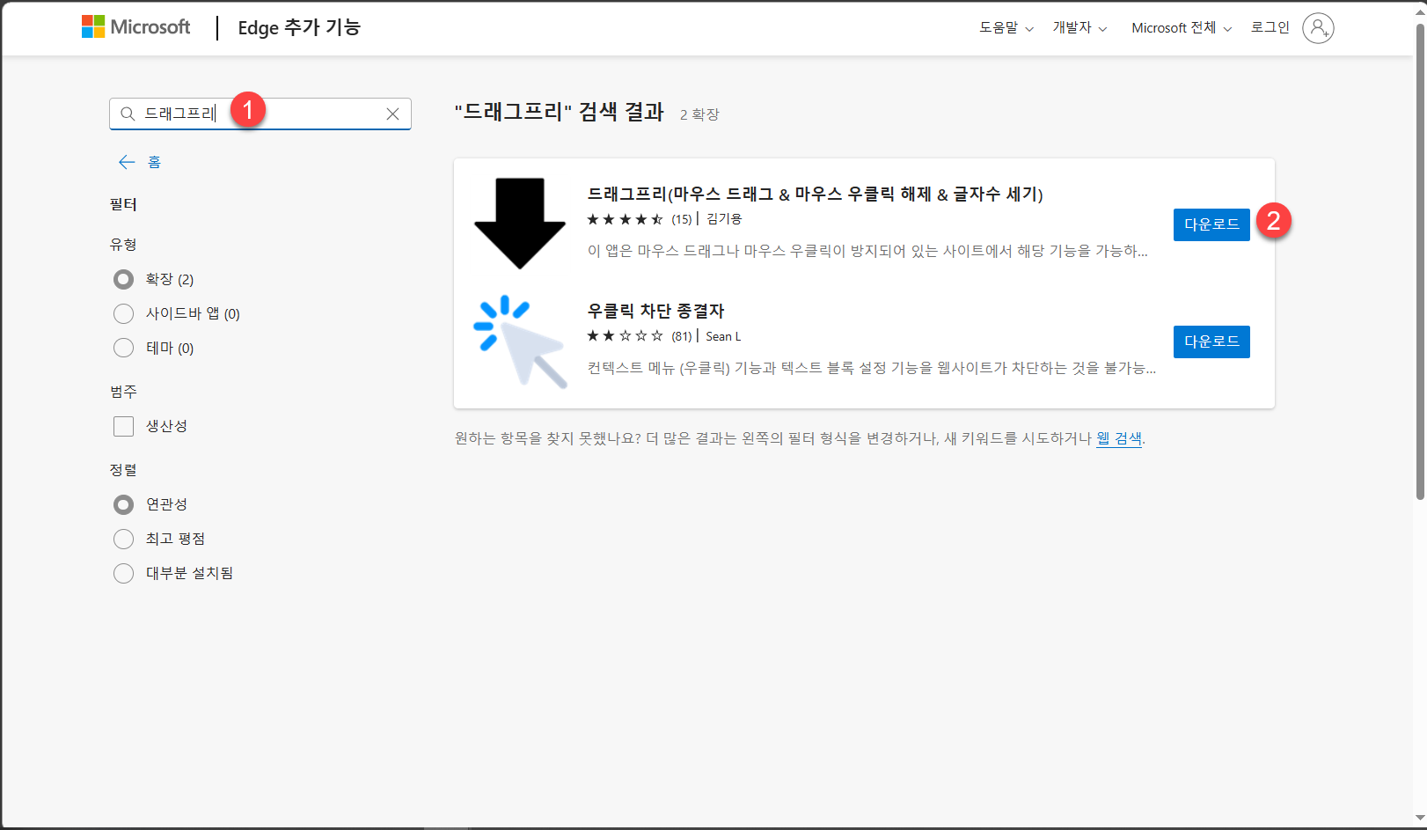This screenshot has height=830, width=1427.
Task: Download the 우클릭 차단 종결자 extension
Action: 1211,342
